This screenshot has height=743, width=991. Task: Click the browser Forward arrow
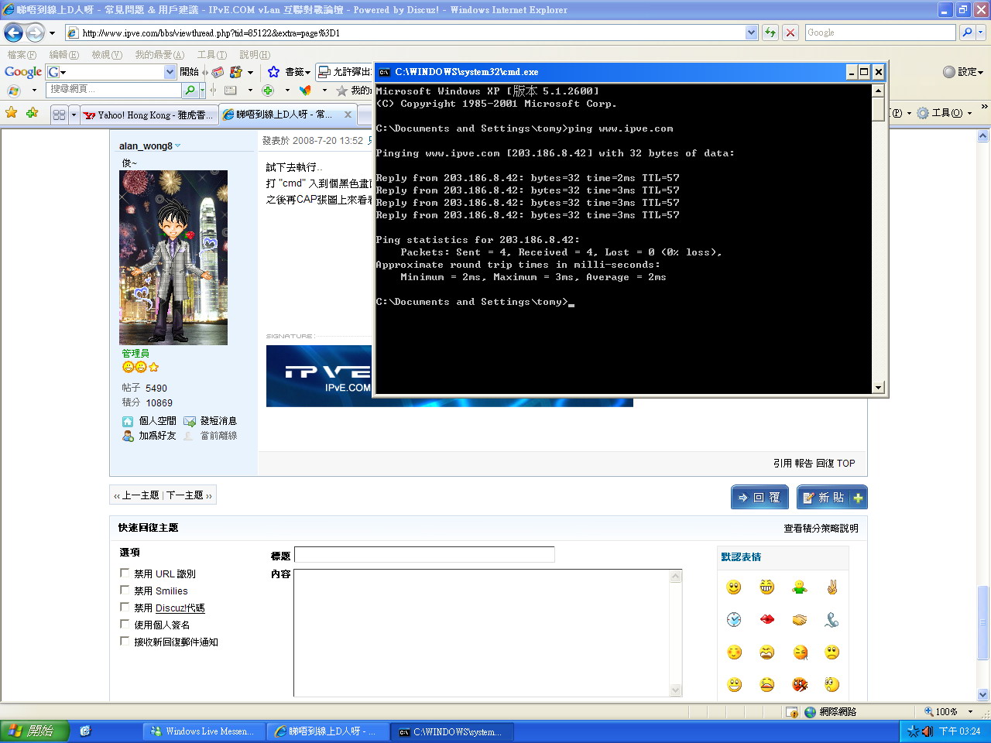36,33
